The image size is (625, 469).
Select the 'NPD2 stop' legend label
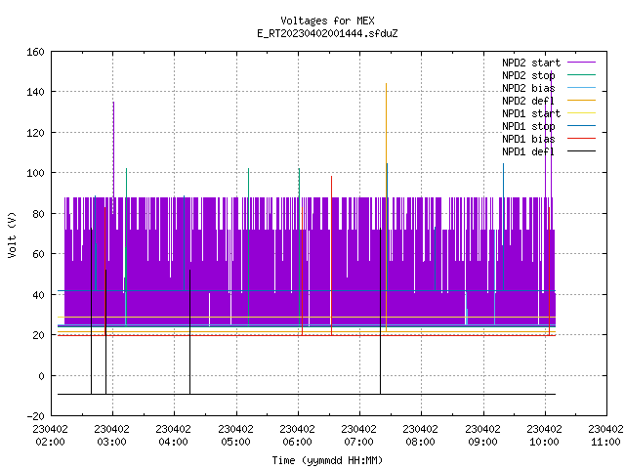click(x=528, y=75)
